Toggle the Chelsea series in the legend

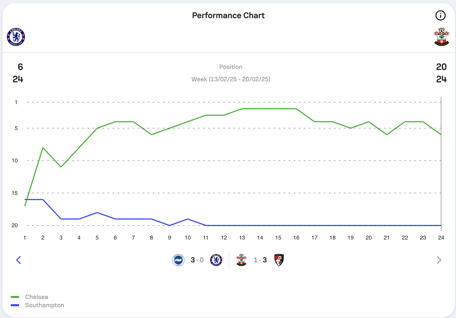tap(37, 297)
